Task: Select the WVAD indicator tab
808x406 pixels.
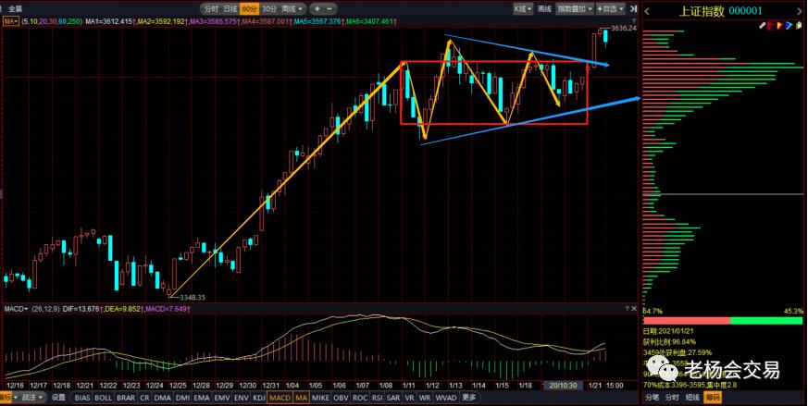Action: coord(446,398)
